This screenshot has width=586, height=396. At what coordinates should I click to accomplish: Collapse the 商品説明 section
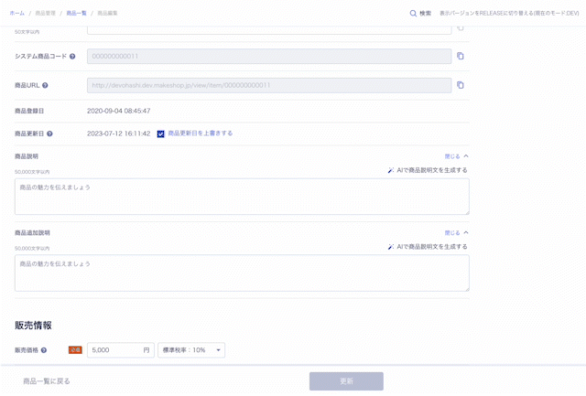click(457, 156)
